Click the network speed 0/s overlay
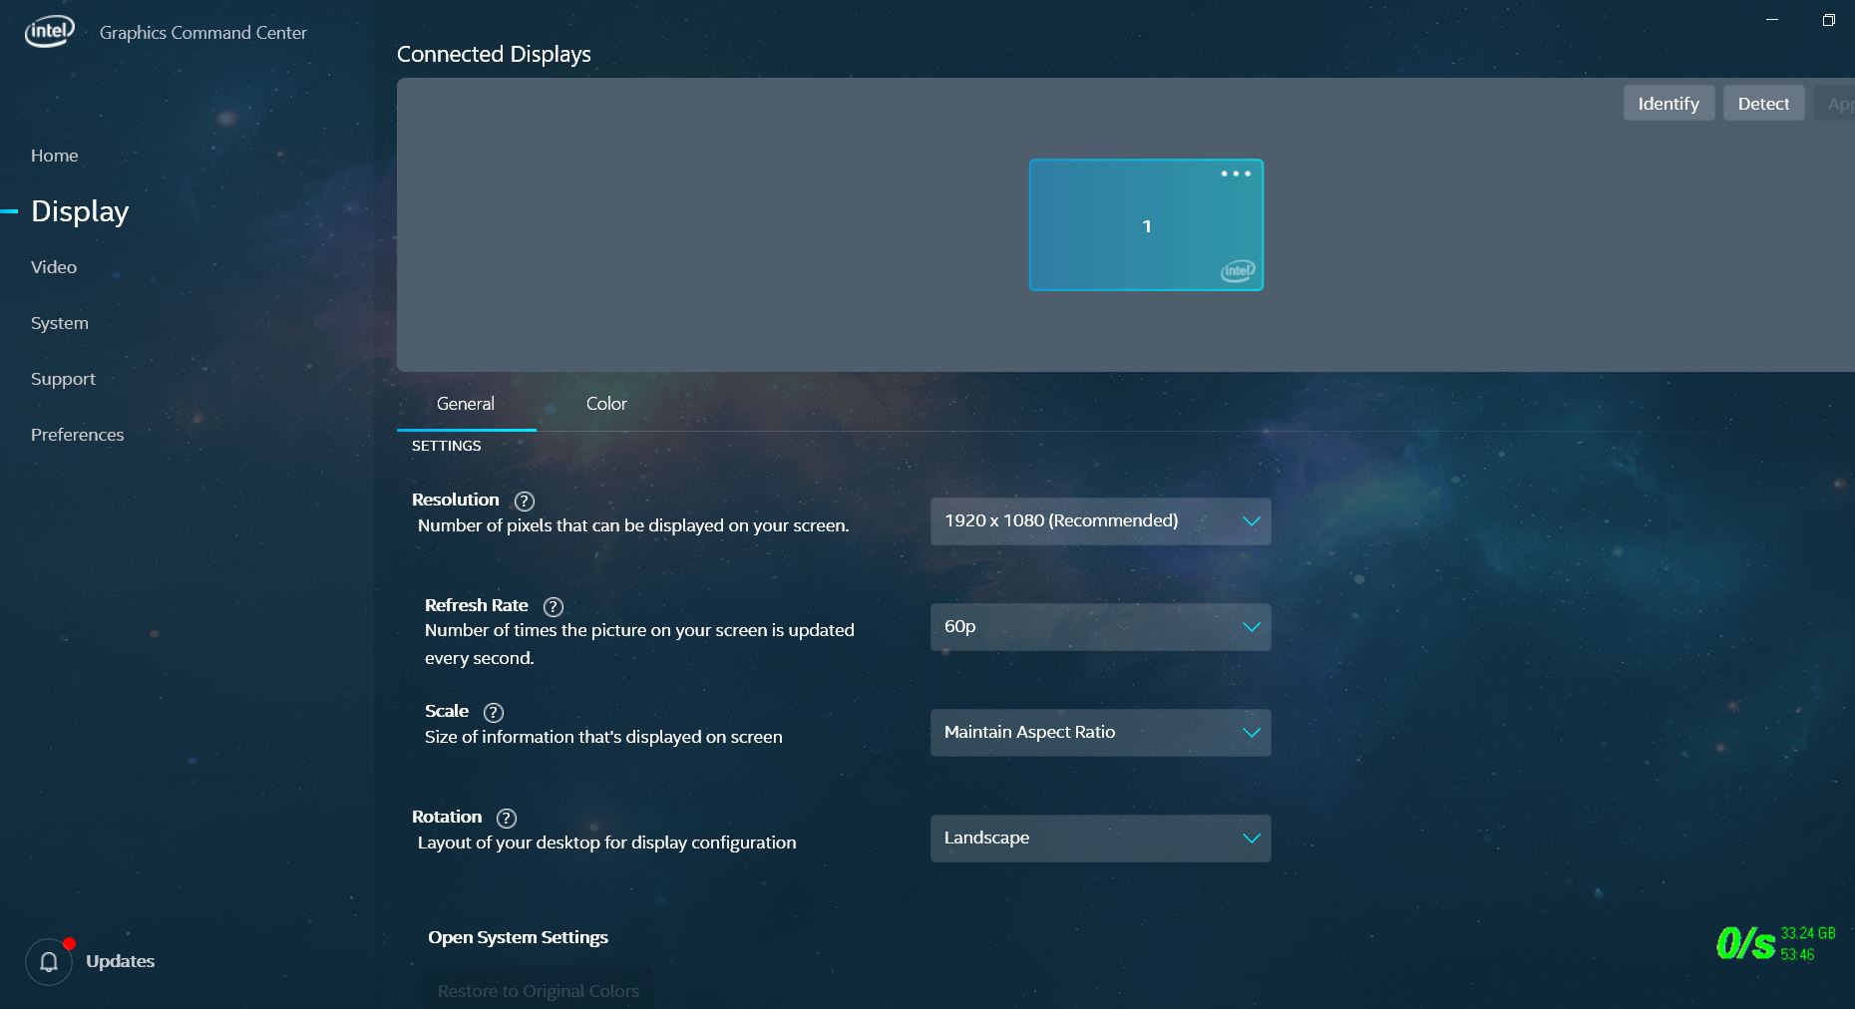This screenshot has height=1009, width=1855. tap(1744, 943)
